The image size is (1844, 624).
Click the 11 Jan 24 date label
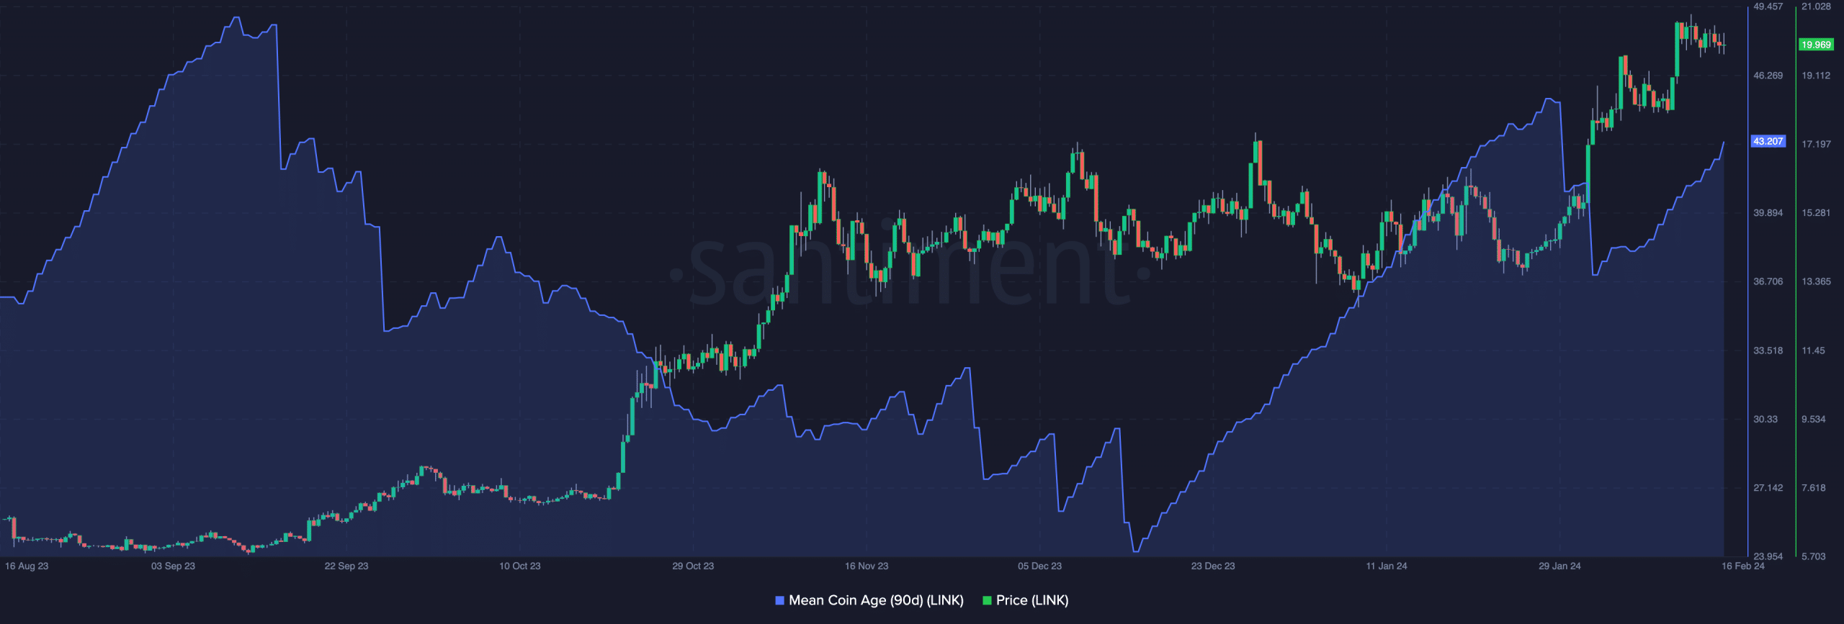tap(1387, 566)
